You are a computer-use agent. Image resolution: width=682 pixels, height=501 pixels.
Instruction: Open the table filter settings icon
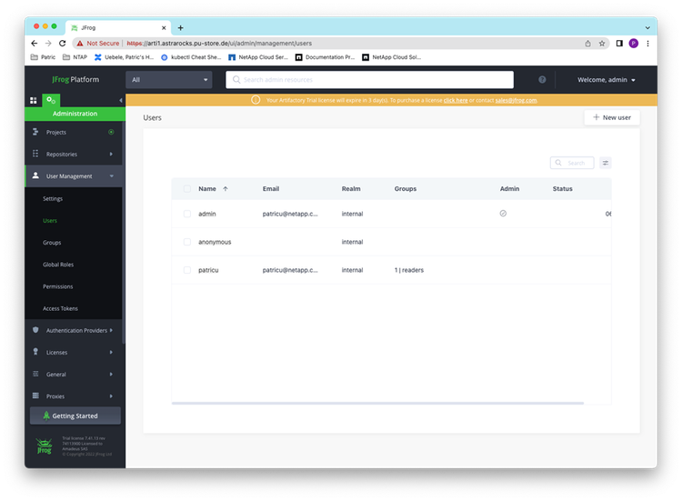(x=605, y=163)
